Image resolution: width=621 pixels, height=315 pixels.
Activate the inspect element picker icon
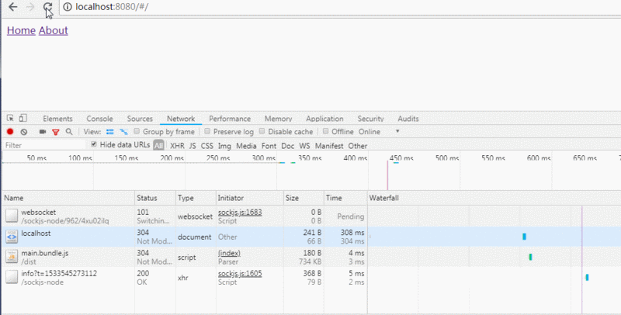tap(10, 118)
